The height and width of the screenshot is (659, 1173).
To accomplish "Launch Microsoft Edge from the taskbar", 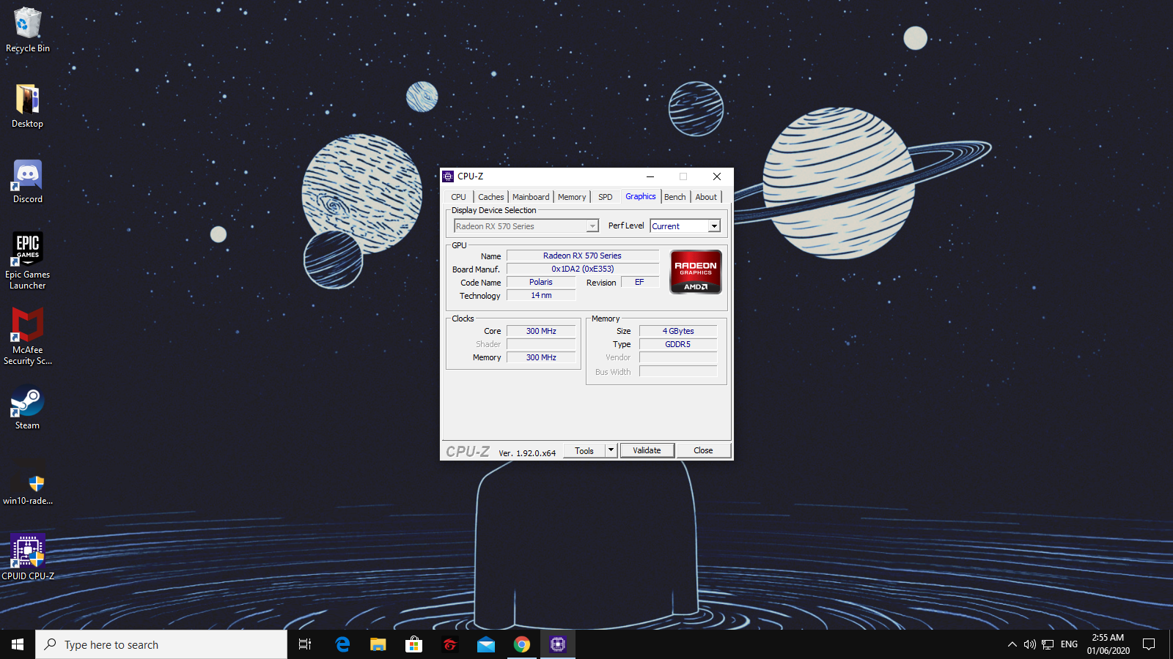I will click(342, 644).
